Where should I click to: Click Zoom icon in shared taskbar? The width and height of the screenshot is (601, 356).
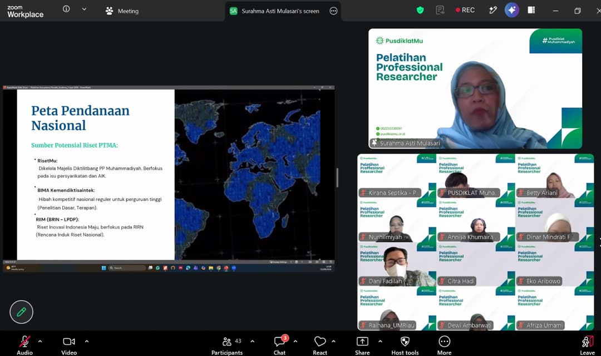click(234, 268)
